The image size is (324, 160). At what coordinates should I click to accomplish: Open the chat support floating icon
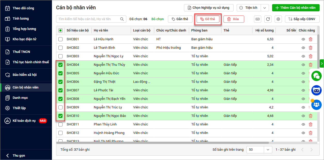pyautogui.click(x=316, y=76)
